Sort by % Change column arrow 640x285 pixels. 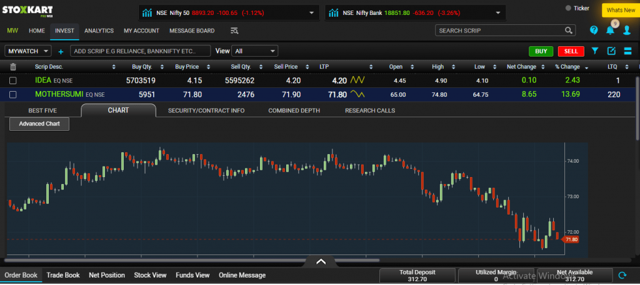586,67
